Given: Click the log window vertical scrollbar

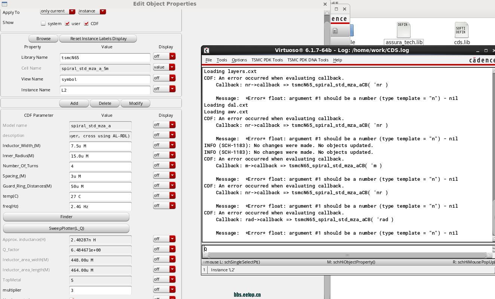Looking at the screenshot, I should point(494,154).
